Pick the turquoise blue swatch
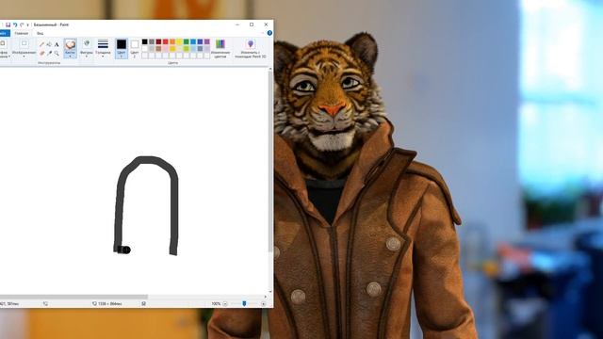 [193, 41]
